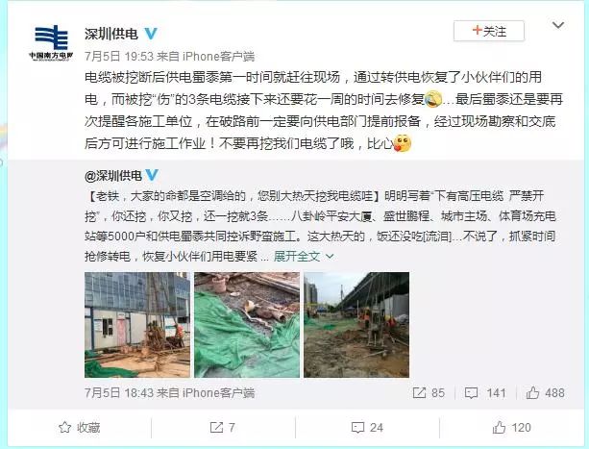Toggle 收藏 favorite star

[79, 428]
